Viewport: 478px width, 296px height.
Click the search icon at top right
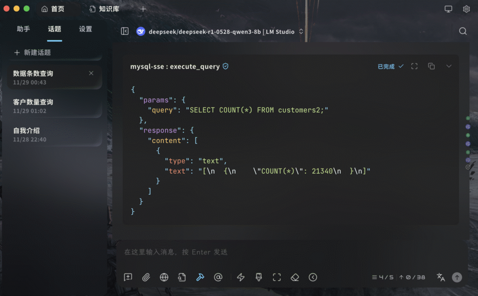463,31
